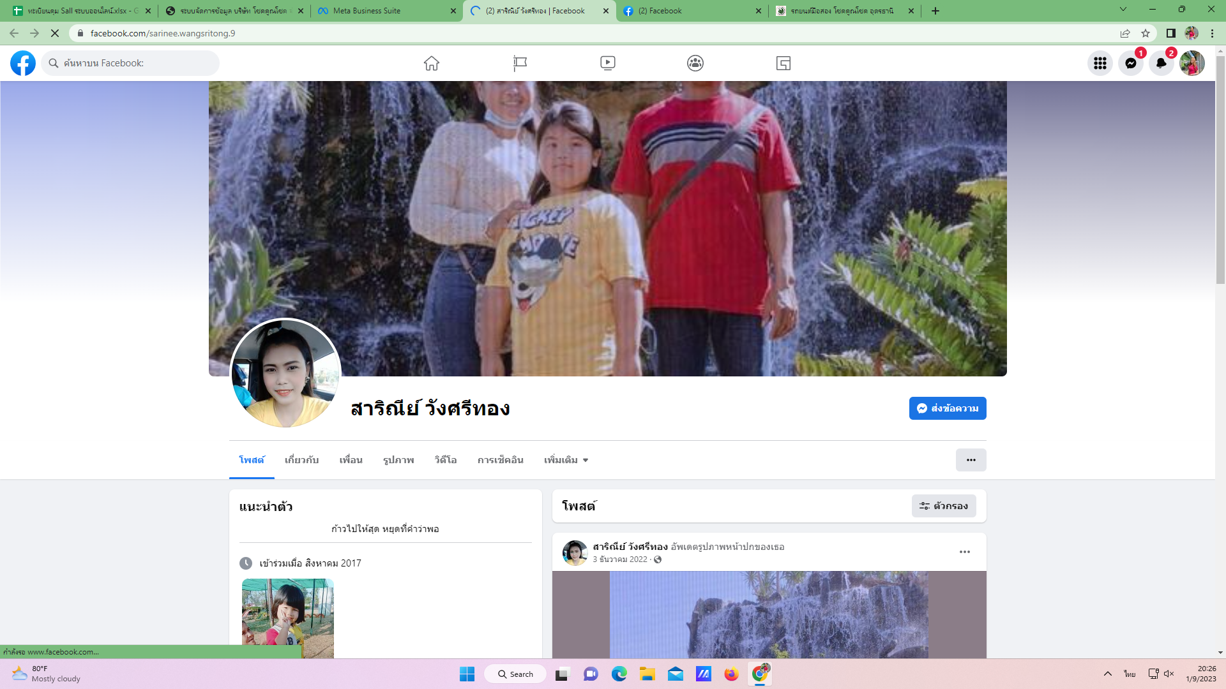Open Facebook Home feed icon

tap(432, 63)
